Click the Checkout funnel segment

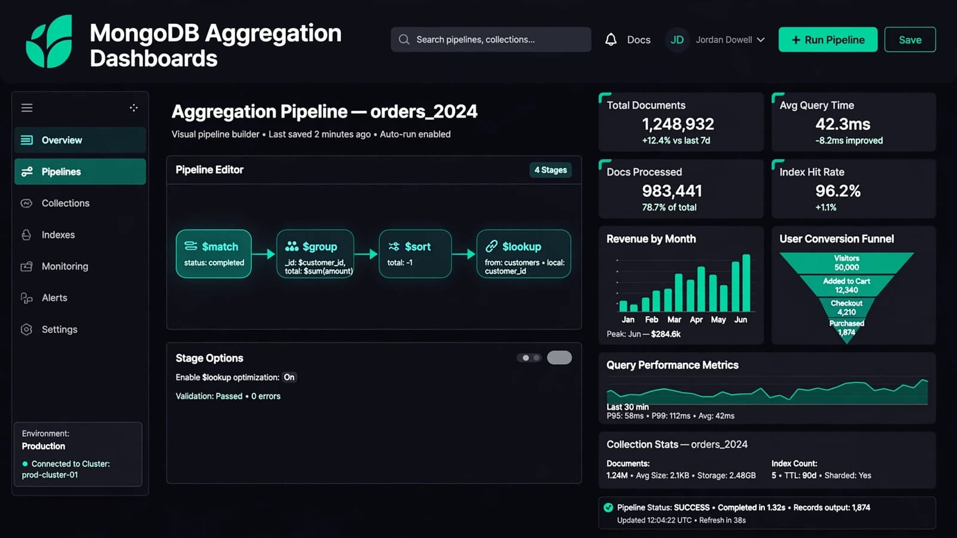pos(846,308)
